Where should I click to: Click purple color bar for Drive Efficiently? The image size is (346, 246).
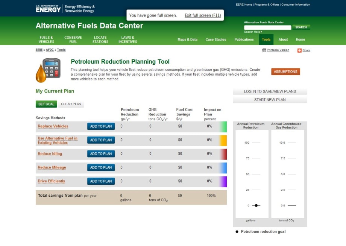point(223,182)
